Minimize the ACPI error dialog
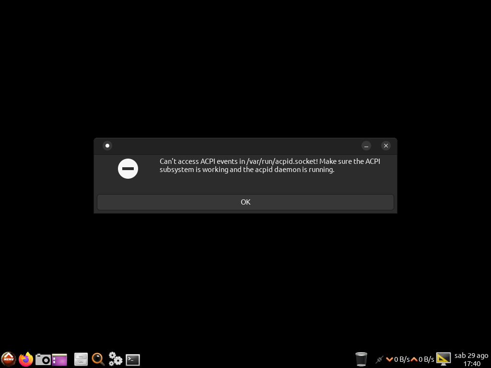Viewport: 491px width, 368px height. (366, 146)
